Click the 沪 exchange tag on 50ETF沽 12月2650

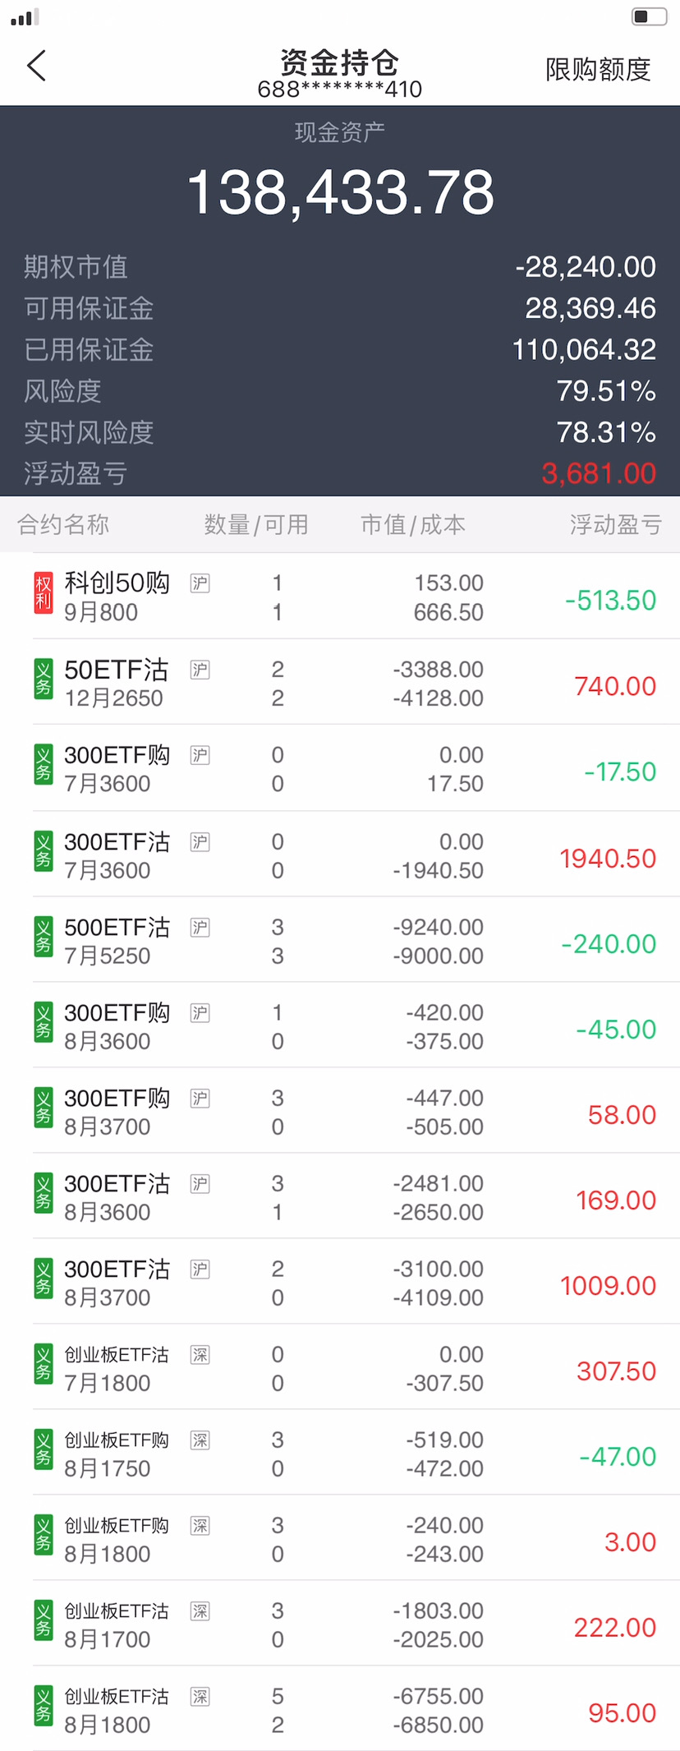pyautogui.click(x=200, y=670)
